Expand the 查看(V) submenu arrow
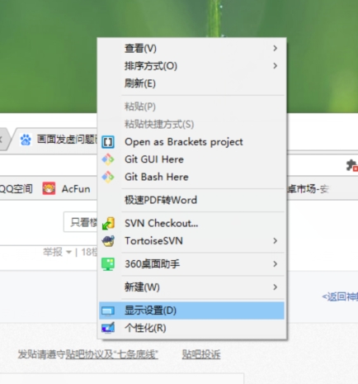This screenshot has height=384, width=358. pos(275,48)
